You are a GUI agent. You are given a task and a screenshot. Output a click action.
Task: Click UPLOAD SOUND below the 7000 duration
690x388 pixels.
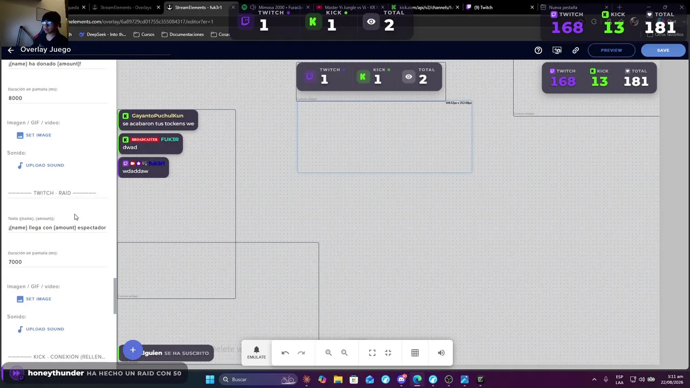pyautogui.click(x=40, y=329)
